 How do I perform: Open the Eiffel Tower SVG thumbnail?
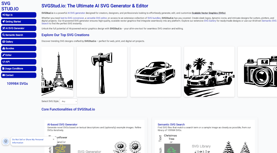coord(57,72)
